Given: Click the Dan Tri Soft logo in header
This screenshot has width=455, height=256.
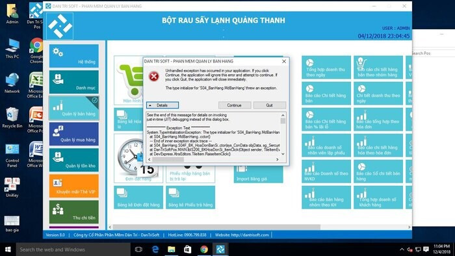Looking at the screenshot, I should pyautogui.click(x=60, y=26).
